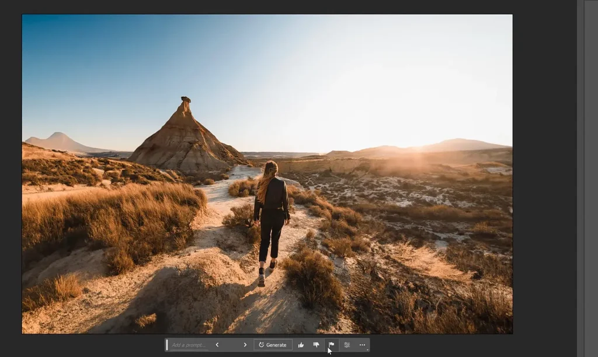Report the result using the flag icon
The height and width of the screenshot is (357, 598).
point(331,345)
